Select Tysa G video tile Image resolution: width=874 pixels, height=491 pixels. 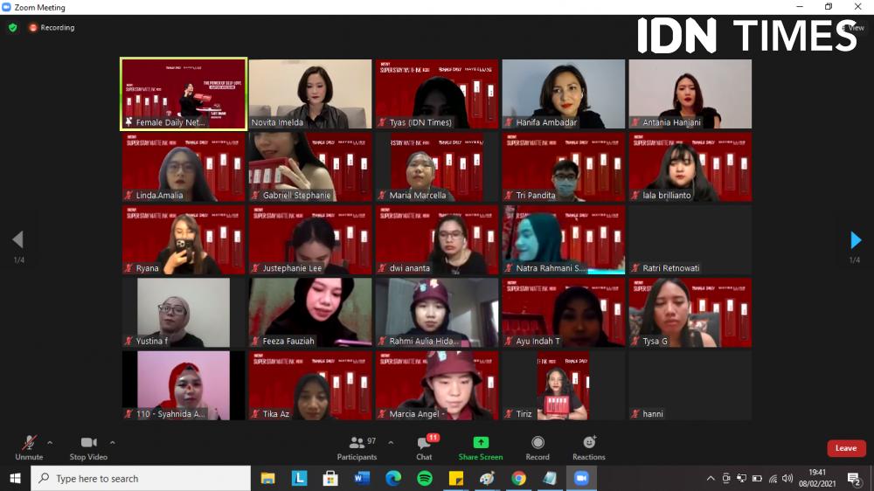[x=690, y=313]
